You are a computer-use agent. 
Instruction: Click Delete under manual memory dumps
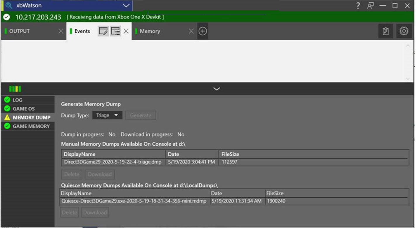point(72,174)
